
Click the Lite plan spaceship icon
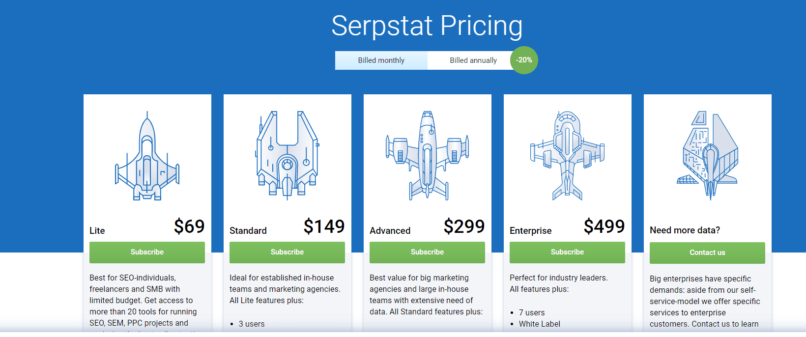tap(147, 157)
